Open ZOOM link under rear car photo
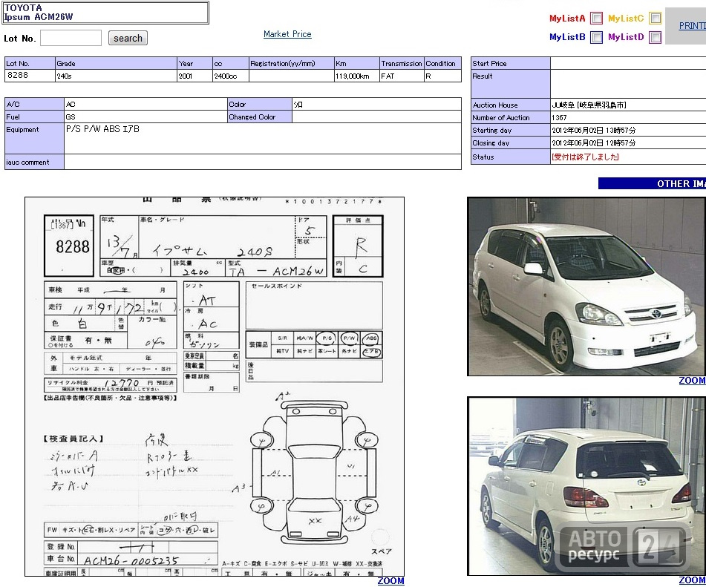706x587 pixels. (692, 580)
